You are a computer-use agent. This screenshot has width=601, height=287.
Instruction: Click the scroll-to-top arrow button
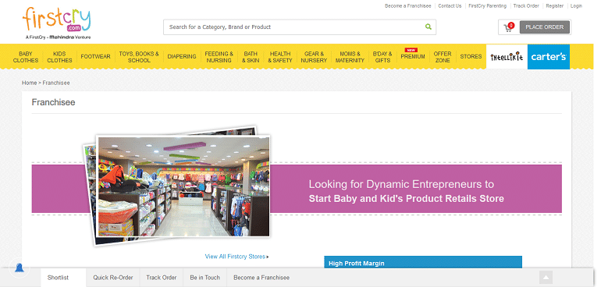546,277
